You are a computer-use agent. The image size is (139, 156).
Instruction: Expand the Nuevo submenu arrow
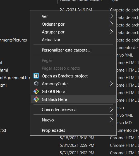tap(111, 120)
